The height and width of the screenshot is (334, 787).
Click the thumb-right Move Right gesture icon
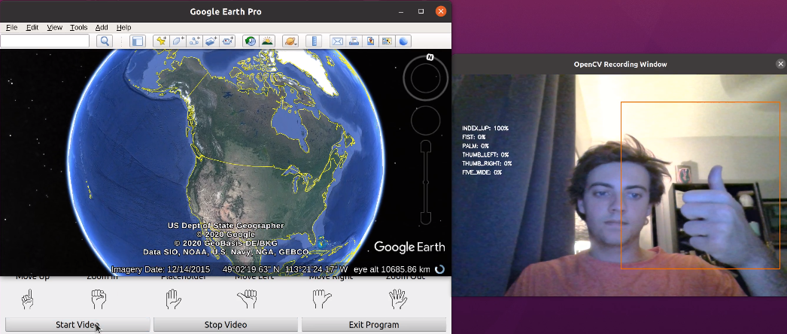[x=321, y=299]
